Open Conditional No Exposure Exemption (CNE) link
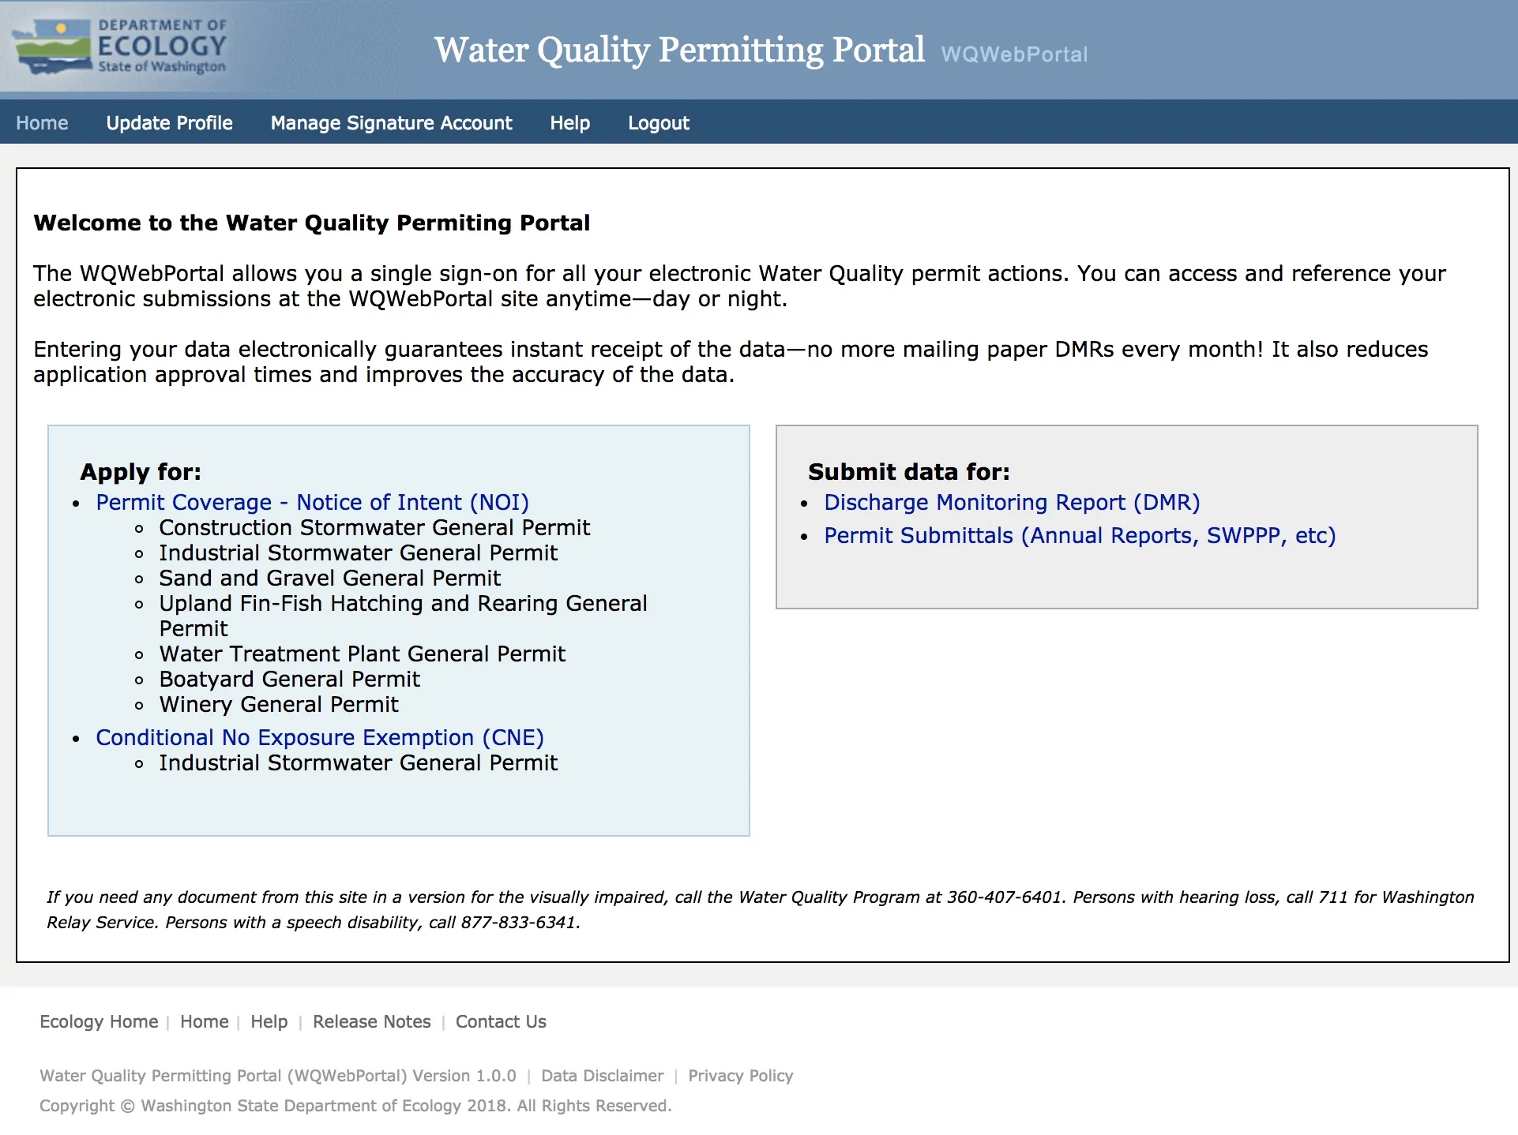 (x=320, y=738)
